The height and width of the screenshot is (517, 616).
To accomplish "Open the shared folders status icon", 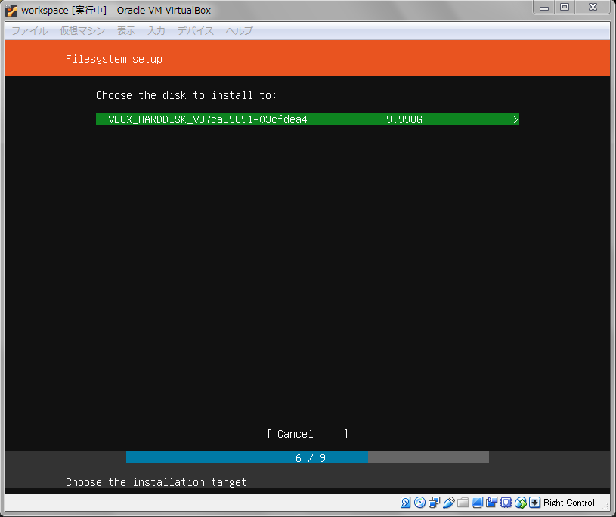I will coord(463,502).
